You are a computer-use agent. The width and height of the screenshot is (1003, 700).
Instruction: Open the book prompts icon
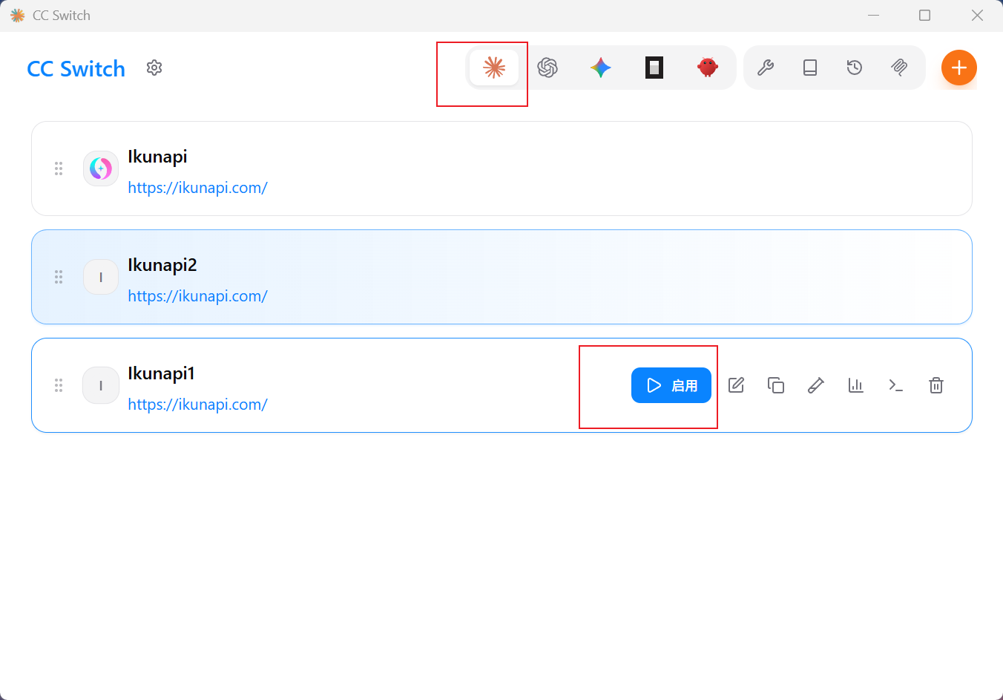pos(810,68)
